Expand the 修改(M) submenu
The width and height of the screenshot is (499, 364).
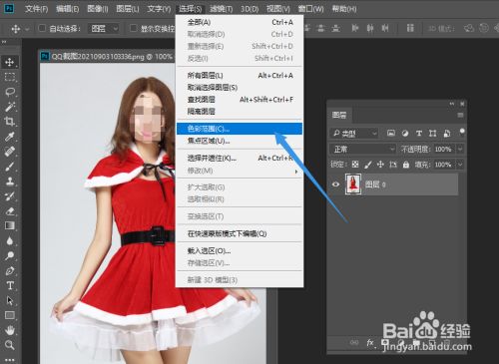coord(240,171)
